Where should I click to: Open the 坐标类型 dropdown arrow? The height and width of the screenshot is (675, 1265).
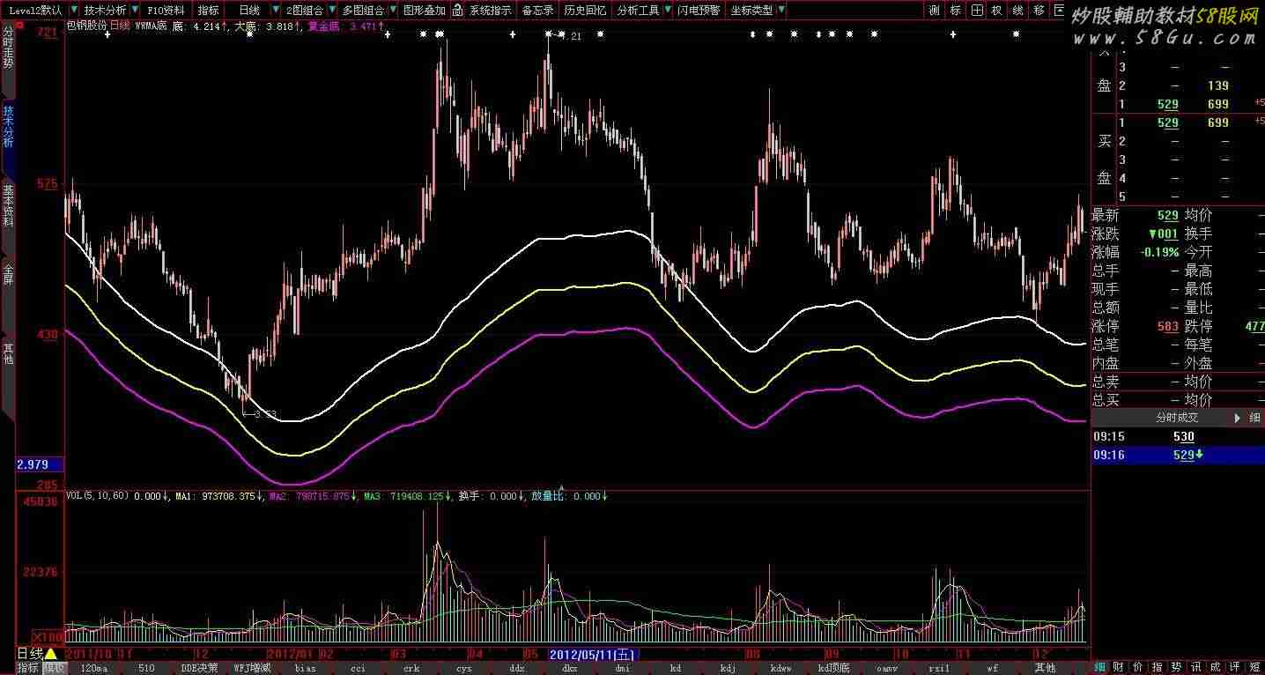tap(781, 11)
